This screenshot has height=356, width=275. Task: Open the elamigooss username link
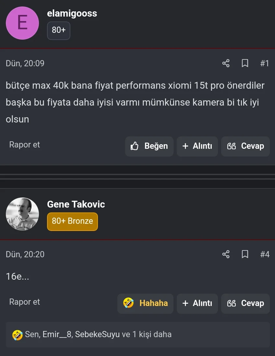pyautogui.click(x=72, y=13)
